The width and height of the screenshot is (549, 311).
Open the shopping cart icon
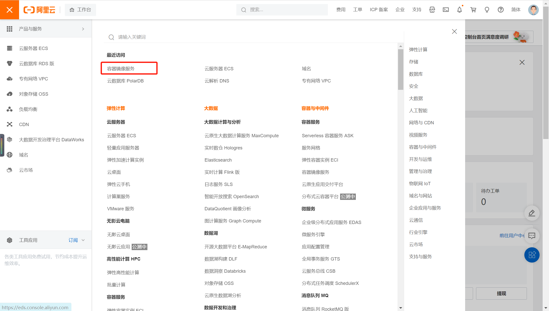(473, 10)
